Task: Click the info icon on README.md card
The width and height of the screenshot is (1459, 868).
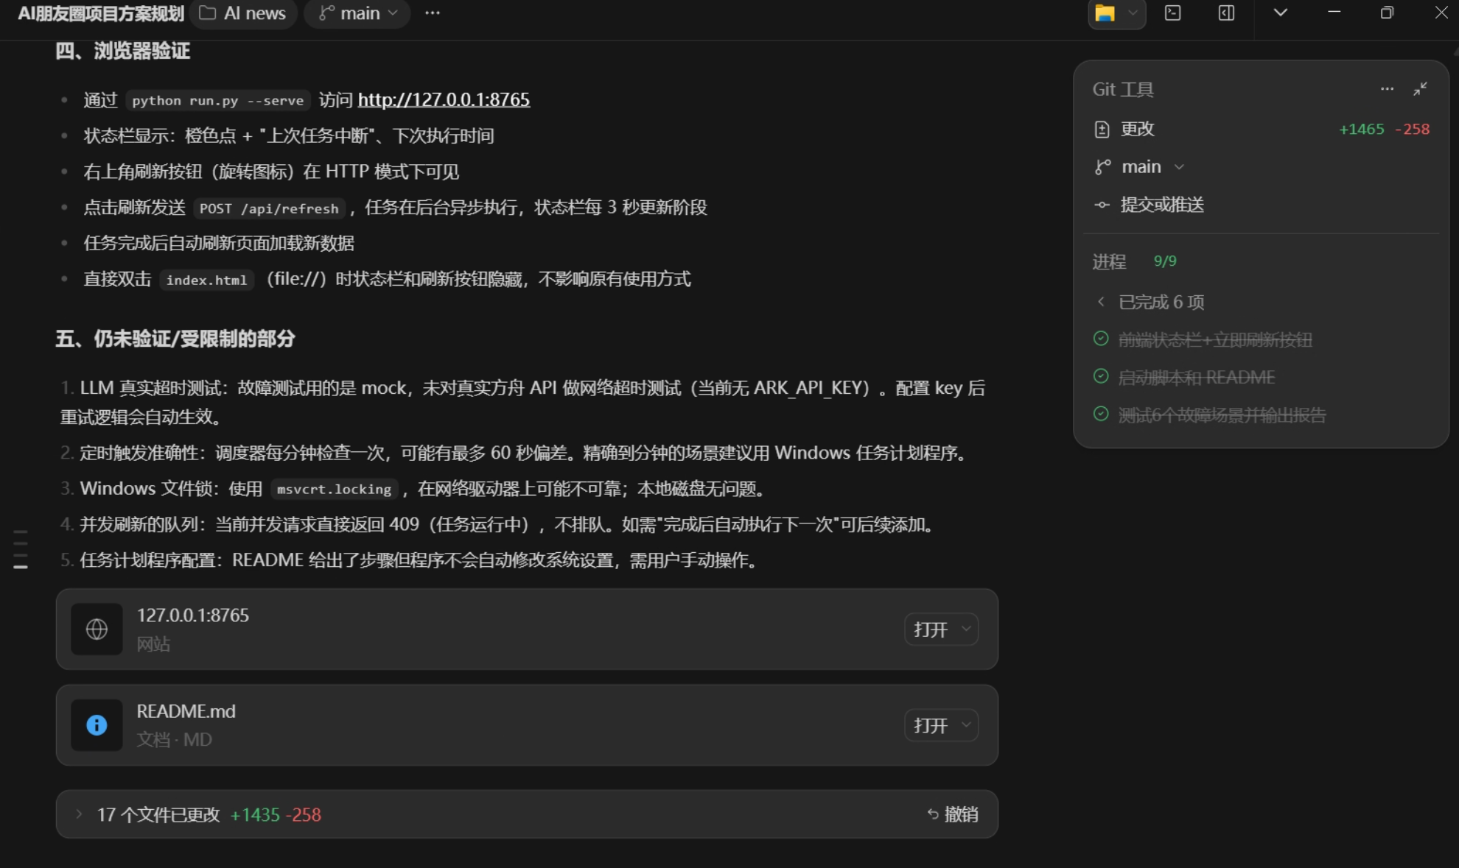Action: (97, 725)
